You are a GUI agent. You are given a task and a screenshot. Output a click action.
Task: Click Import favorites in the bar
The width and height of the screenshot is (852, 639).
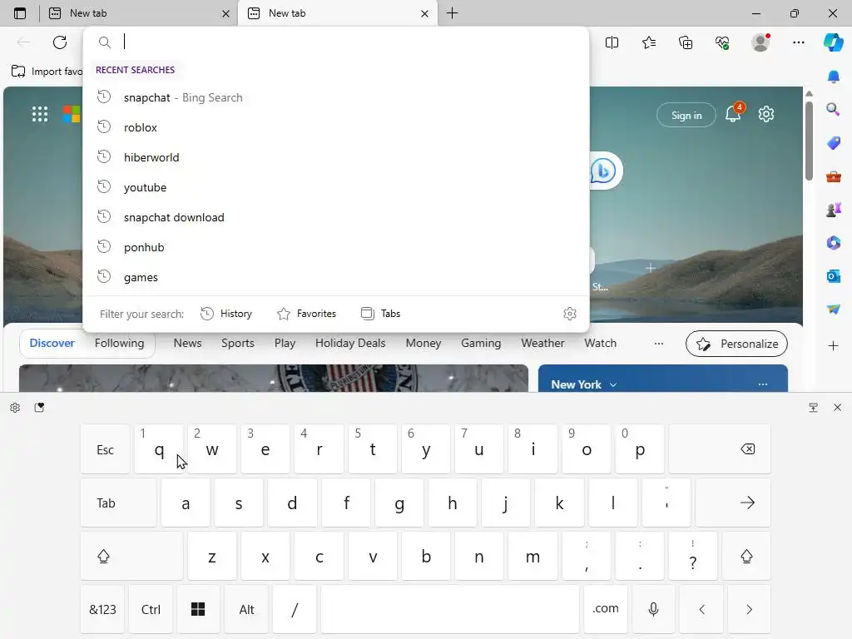click(x=47, y=72)
